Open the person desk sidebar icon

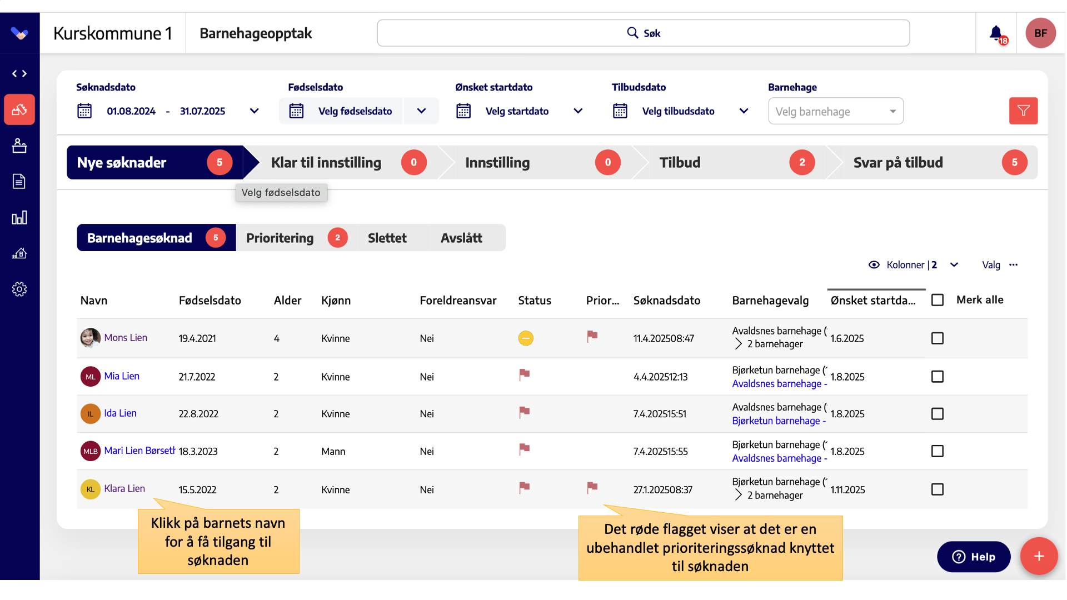point(19,146)
